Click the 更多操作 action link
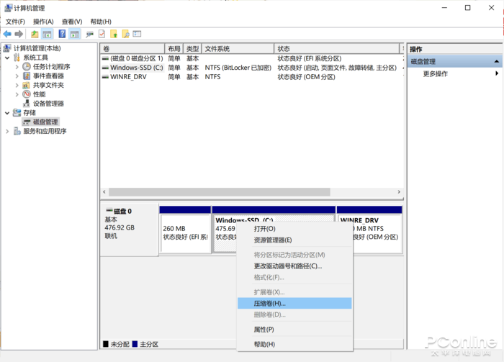 (435, 73)
